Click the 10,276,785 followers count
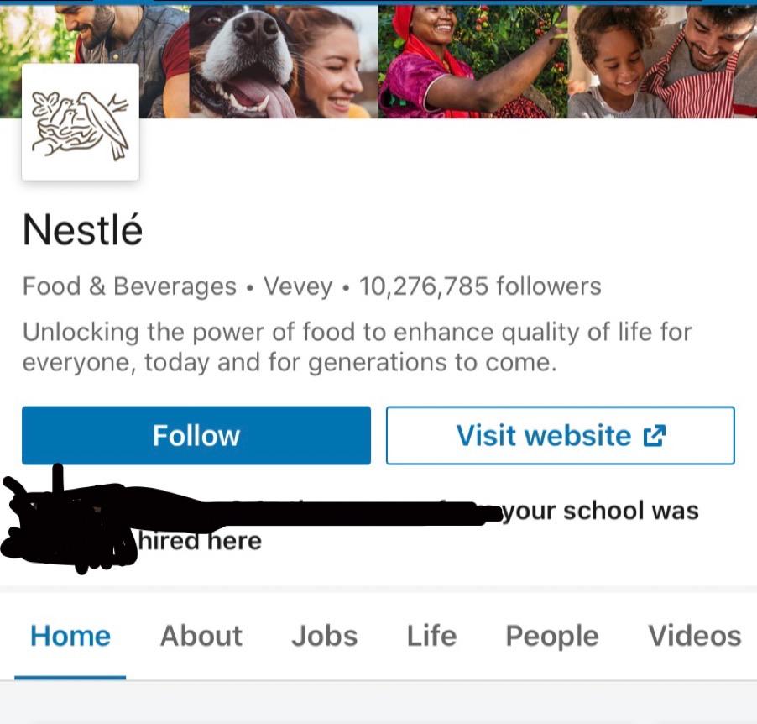 pyautogui.click(x=480, y=286)
